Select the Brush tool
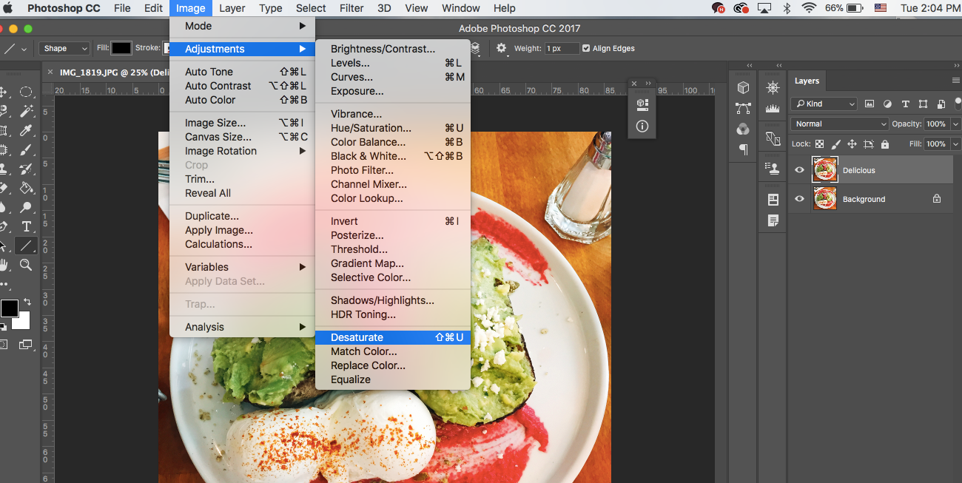 coord(26,149)
